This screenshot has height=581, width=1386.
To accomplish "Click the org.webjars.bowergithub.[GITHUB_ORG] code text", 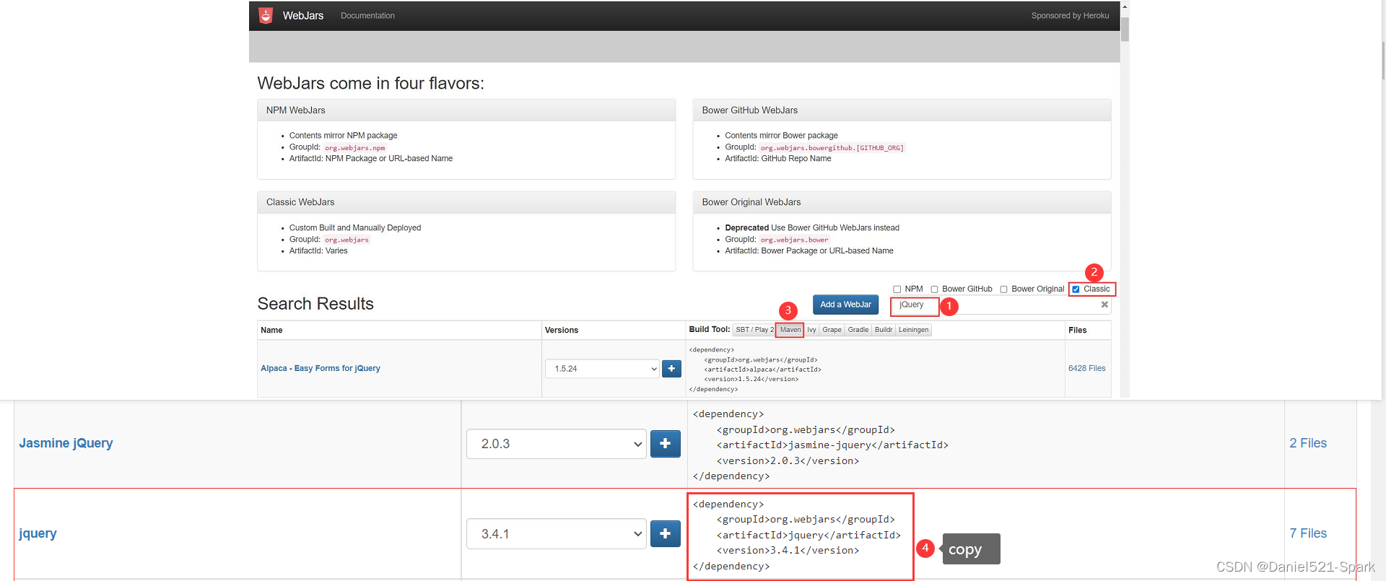I will click(832, 148).
